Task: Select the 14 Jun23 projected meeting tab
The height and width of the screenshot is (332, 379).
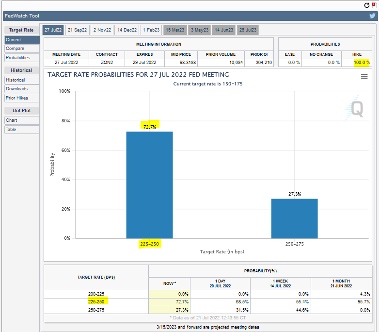Action: point(224,30)
